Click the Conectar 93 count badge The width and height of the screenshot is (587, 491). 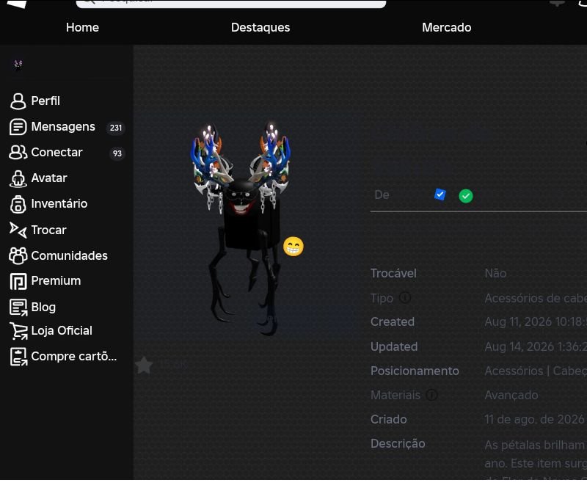(117, 153)
